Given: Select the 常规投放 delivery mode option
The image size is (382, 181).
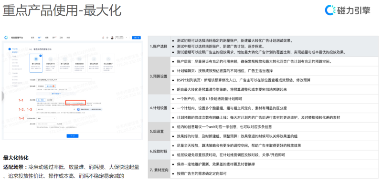Looking at the screenshot, I should [41, 86].
